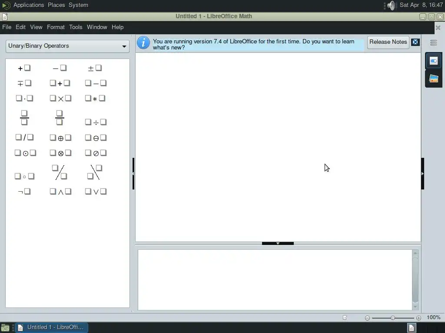The width and height of the screenshot is (445, 333).
Task: Zoom out with the minus button
Action: (367, 318)
